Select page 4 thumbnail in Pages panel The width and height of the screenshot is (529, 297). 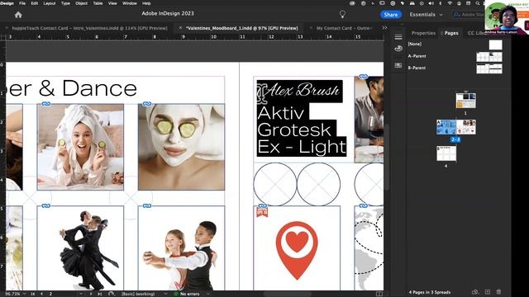point(446,153)
